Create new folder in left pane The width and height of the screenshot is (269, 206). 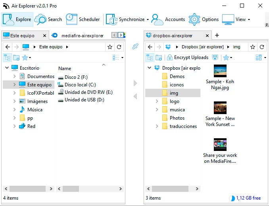tap(16, 57)
